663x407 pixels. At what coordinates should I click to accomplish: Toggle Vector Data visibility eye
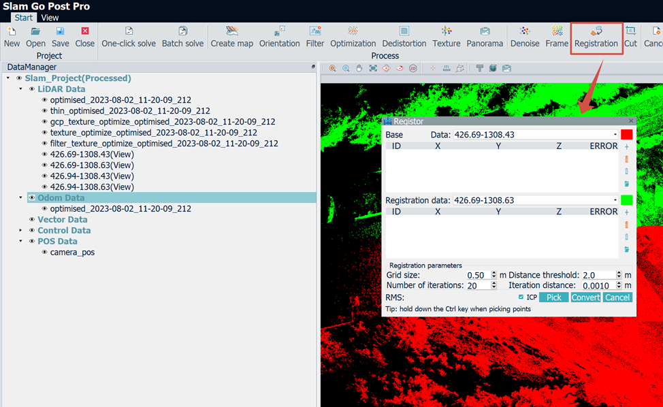(32, 219)
